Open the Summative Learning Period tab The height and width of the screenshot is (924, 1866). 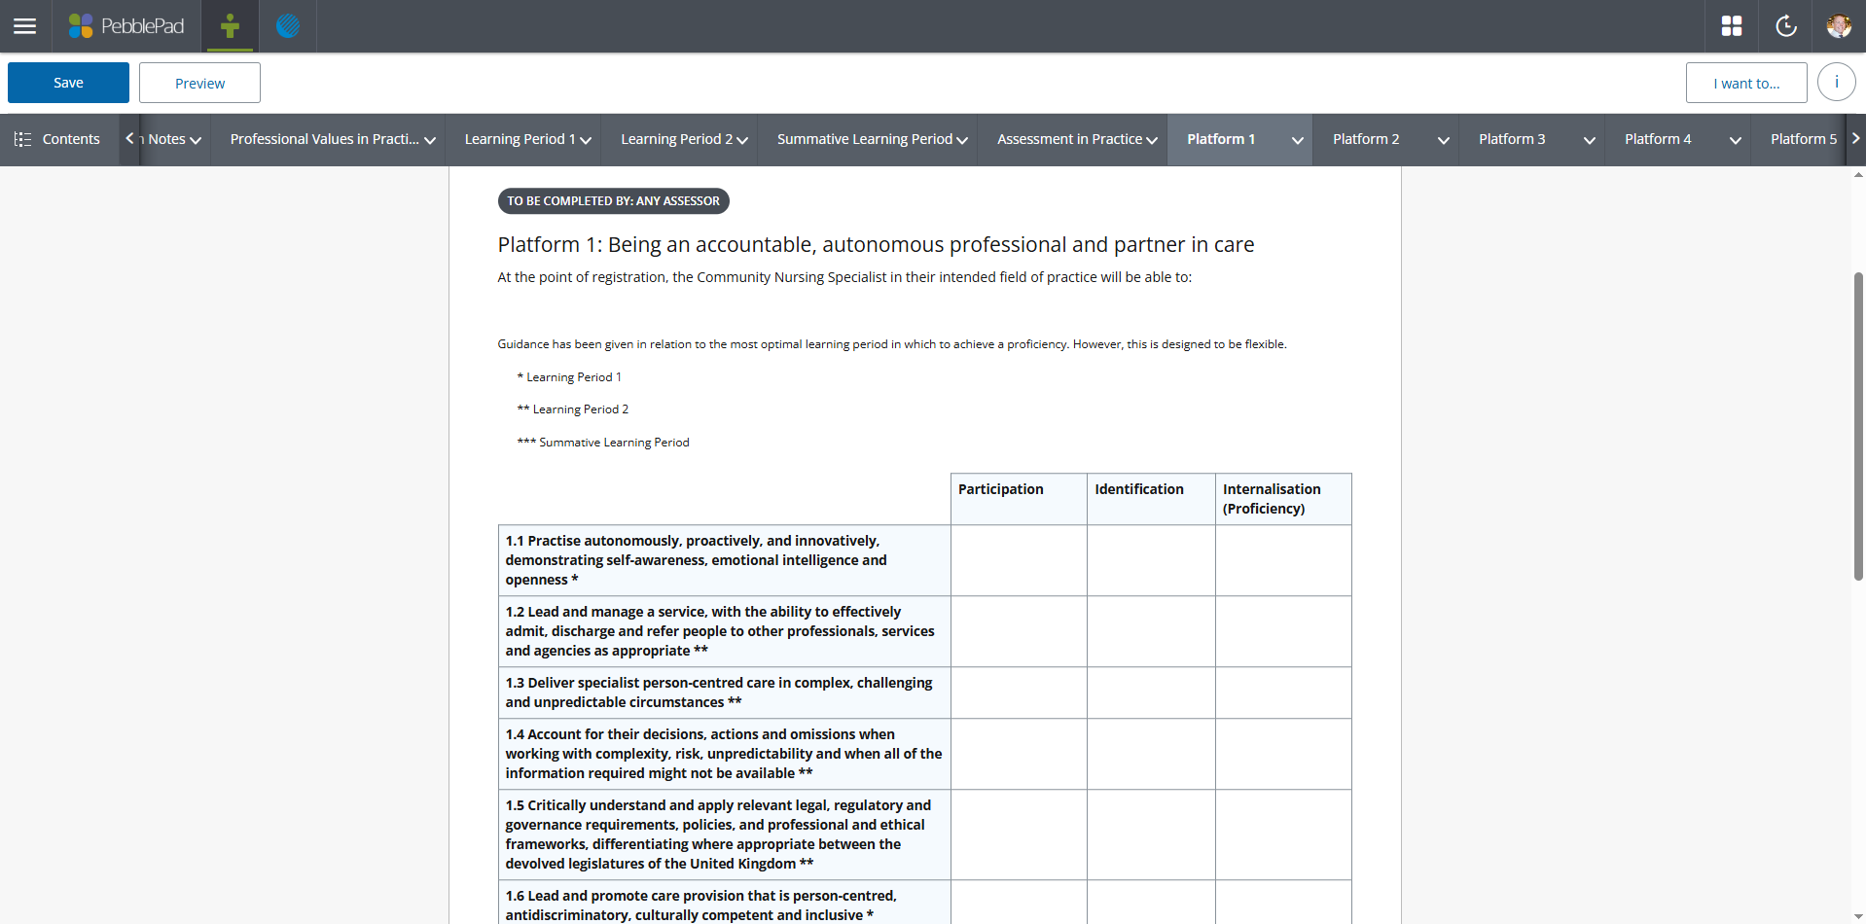coord(865,139)
